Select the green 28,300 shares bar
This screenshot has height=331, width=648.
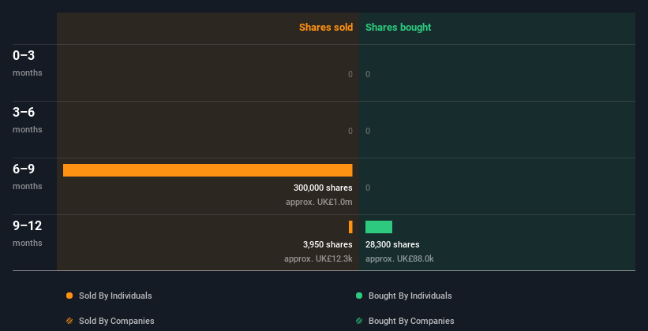[x=379, y=227]
